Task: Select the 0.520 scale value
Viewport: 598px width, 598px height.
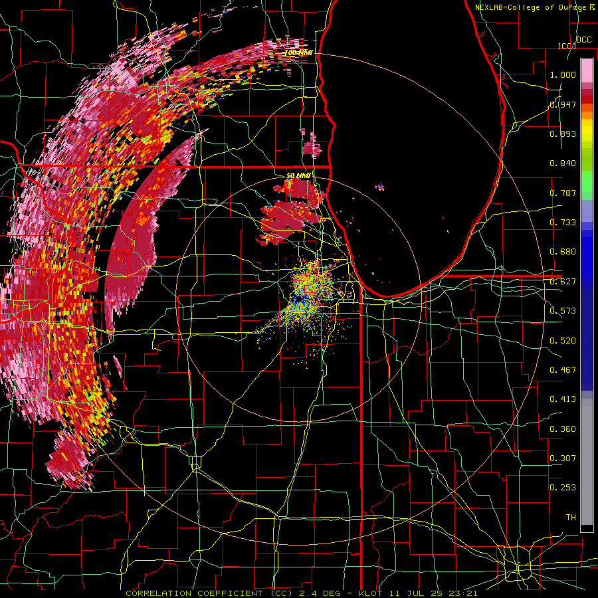Action: (563, 341)
